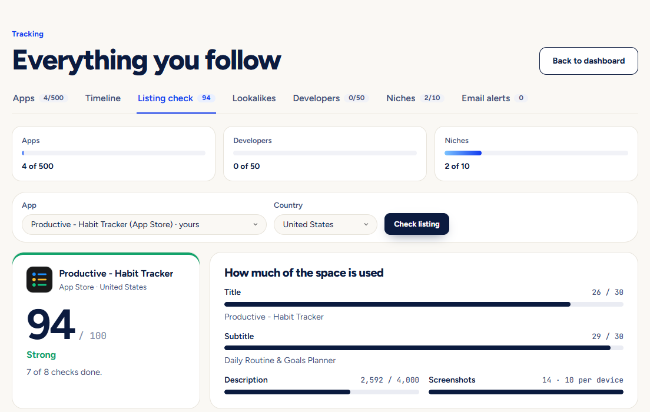Go to the Niches tab
650x412 pixels.
(415, 98)
